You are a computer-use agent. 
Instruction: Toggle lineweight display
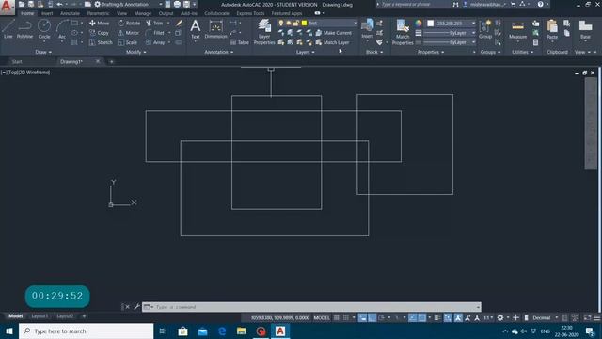coord(437,317)
